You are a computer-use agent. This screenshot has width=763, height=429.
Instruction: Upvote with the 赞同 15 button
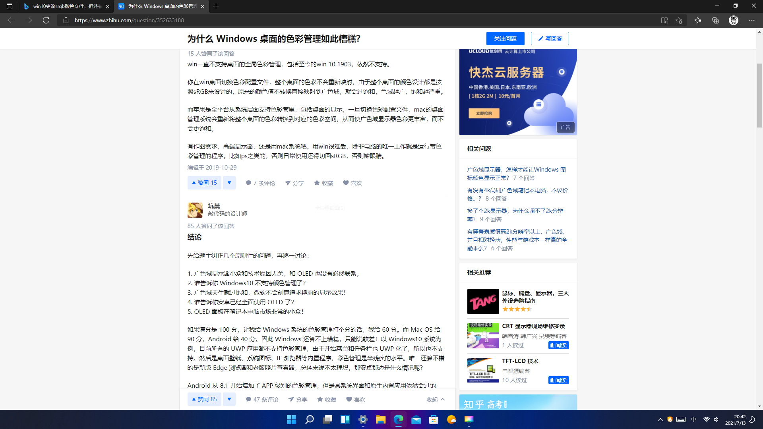pyautogui.click(x=205, y=183)
